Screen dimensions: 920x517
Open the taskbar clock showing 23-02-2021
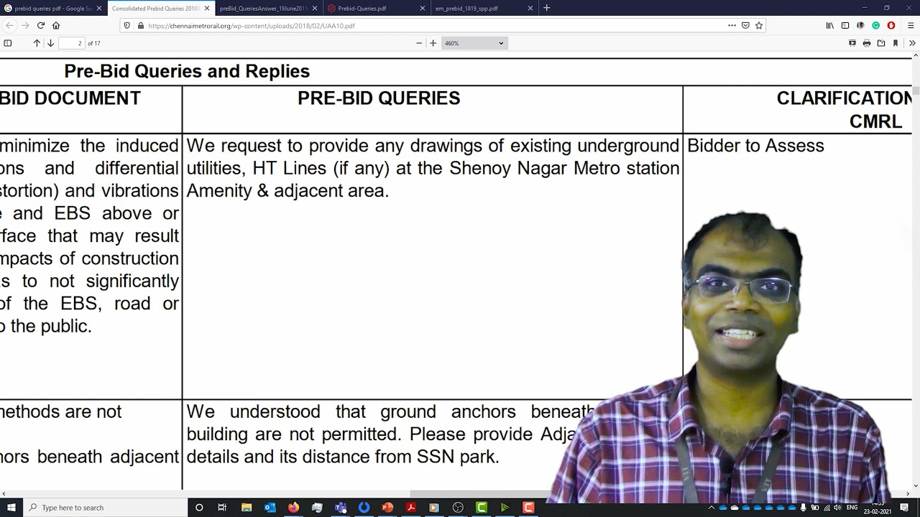(878, 508)
